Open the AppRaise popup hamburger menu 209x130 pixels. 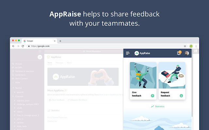pyautogui.click(x=128, y=53)
